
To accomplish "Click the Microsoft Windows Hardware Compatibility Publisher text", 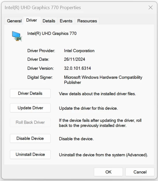I will pos(103,80).
